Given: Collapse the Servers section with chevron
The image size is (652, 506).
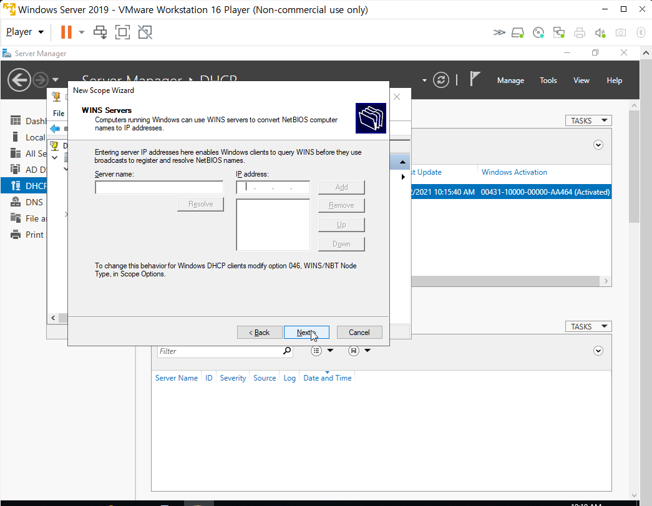Looking at the screenshot, I should tap(598, 145).
